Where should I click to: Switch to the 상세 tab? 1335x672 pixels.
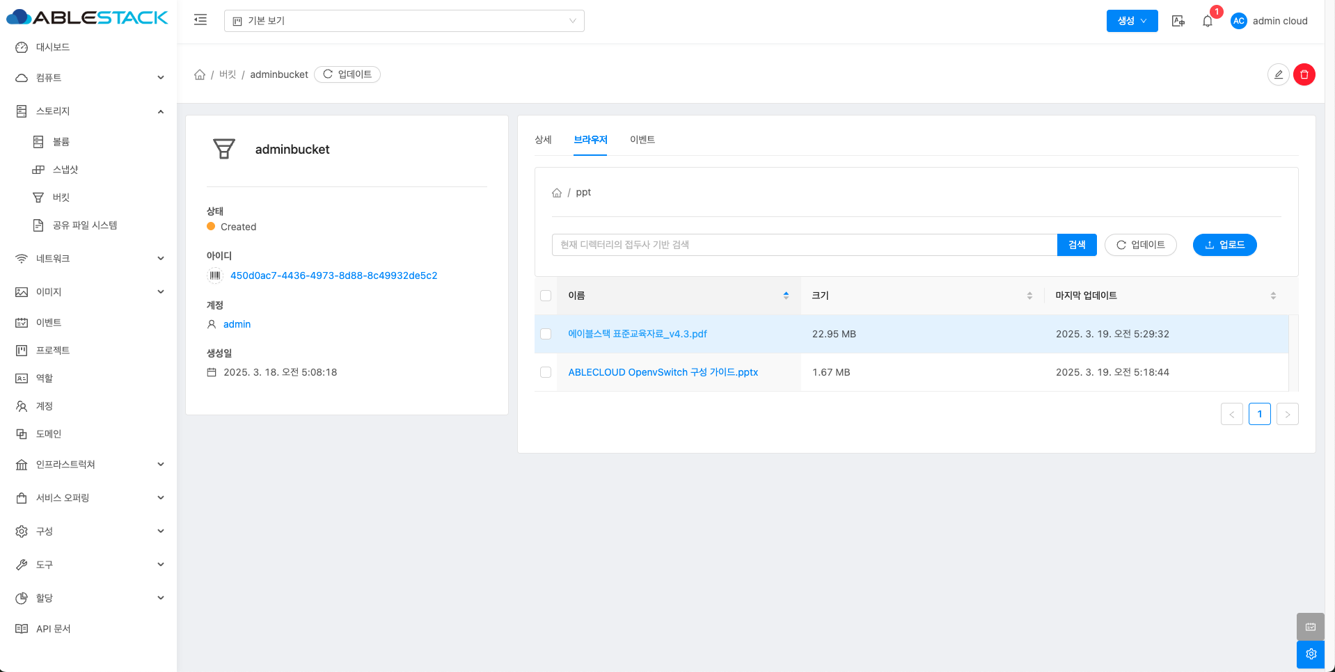pos(543,140)
